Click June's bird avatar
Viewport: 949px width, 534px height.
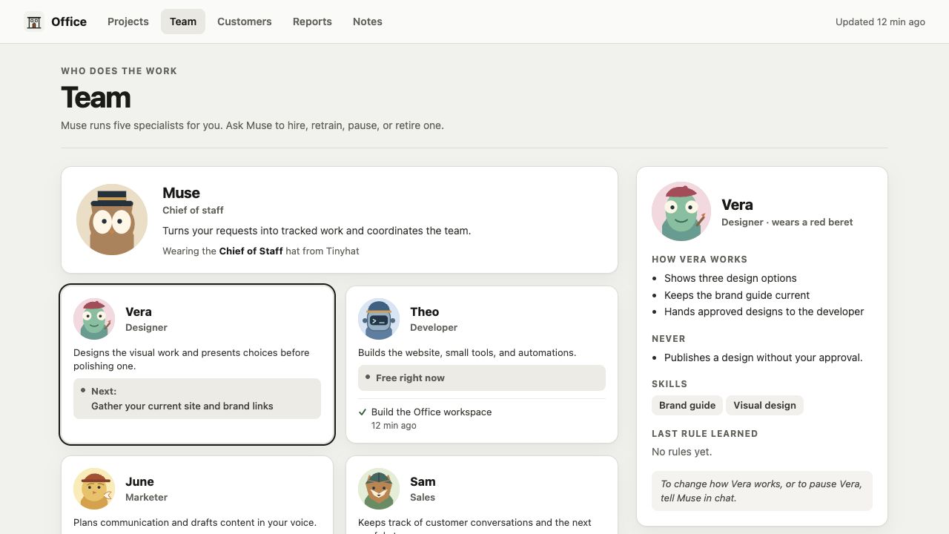click(x=94, y=489)
